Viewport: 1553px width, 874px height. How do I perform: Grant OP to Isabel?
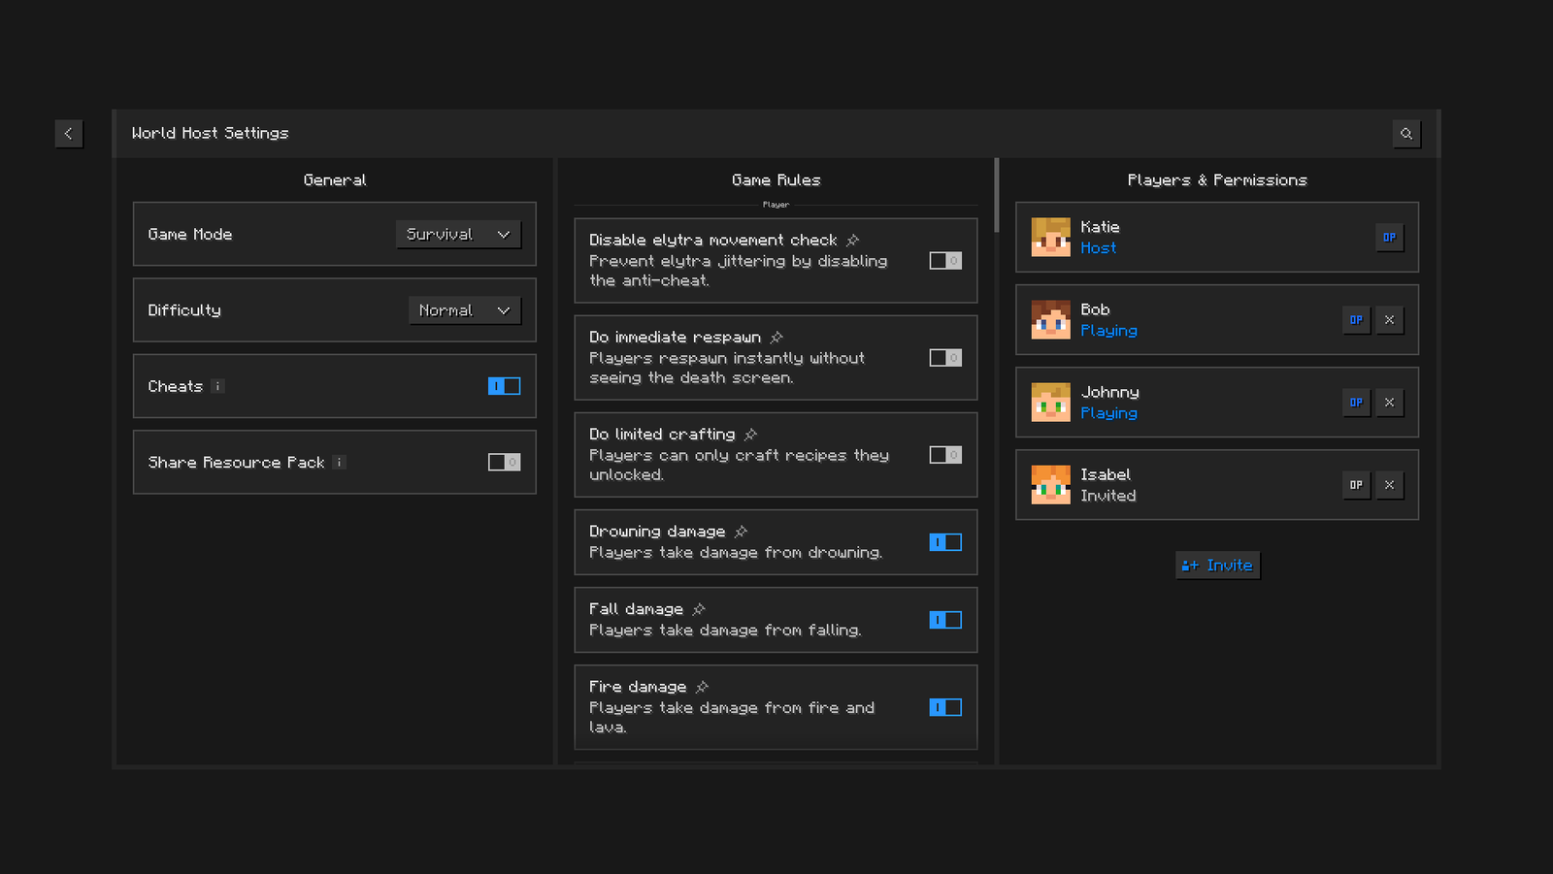1356,485
